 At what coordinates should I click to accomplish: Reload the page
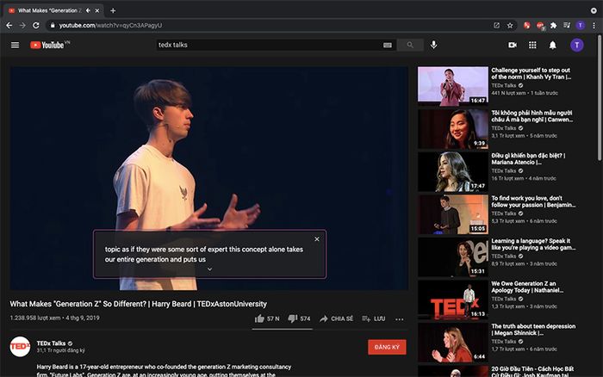(x=36, y=25)
